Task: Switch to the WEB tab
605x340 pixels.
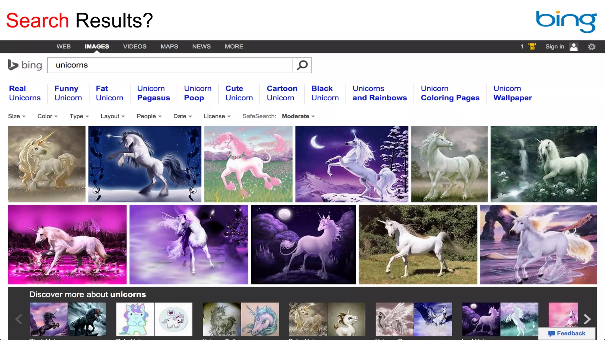Action: pos(64,47)
